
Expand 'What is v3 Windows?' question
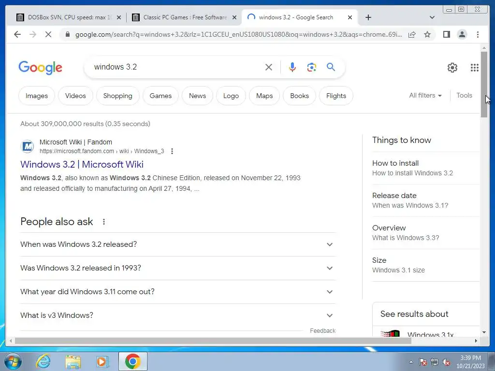coord(178,315)
